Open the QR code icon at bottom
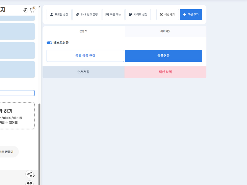The width and height of the screenshot is (247, 185). pos(29,183)
